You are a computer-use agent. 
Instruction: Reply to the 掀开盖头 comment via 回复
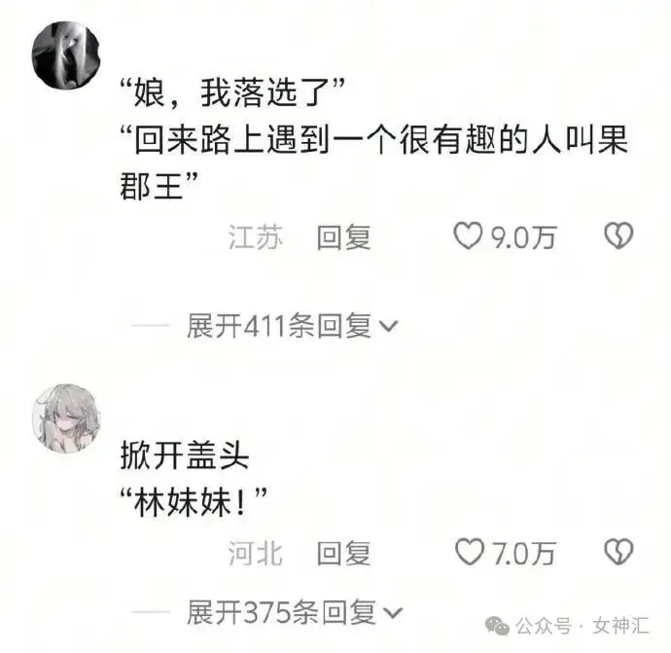pyautogui.click(x=343, y=553)
